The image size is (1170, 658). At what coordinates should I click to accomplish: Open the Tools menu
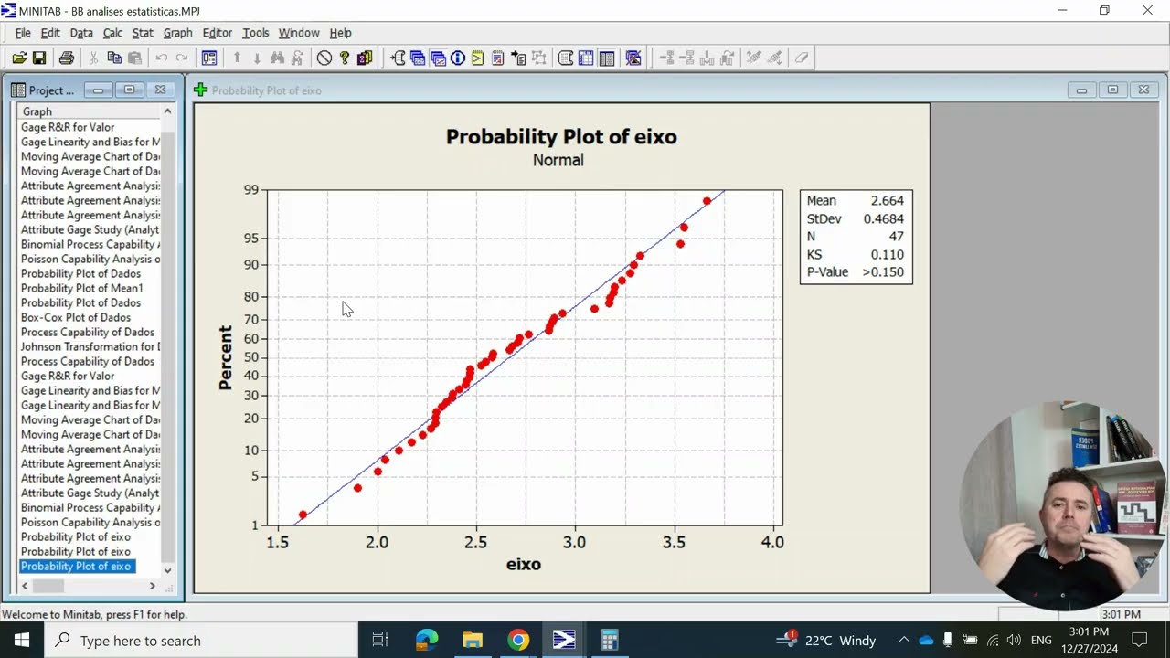pos(255,33)
